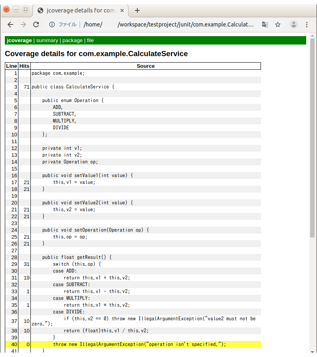This screenshot has height=357, width=317.
Task: Click the Source column header
Action: point(146,66)
